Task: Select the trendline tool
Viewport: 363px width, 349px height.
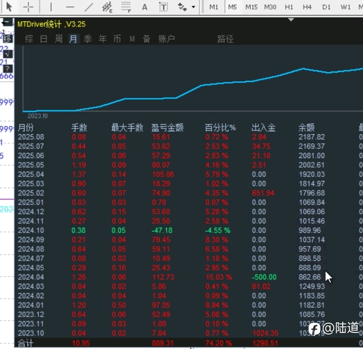Action: [x=89, y=7]
